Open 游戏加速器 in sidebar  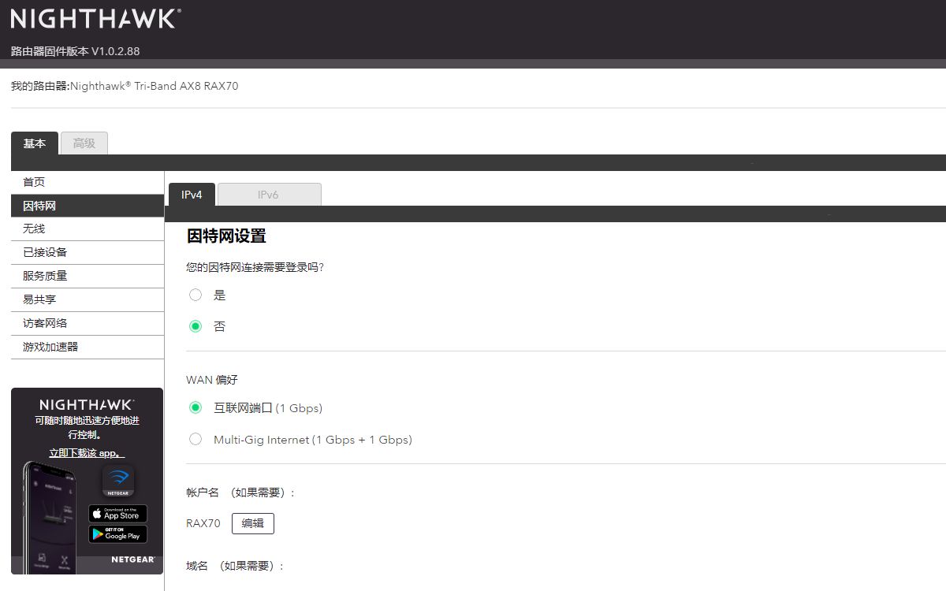click(88, 347)
